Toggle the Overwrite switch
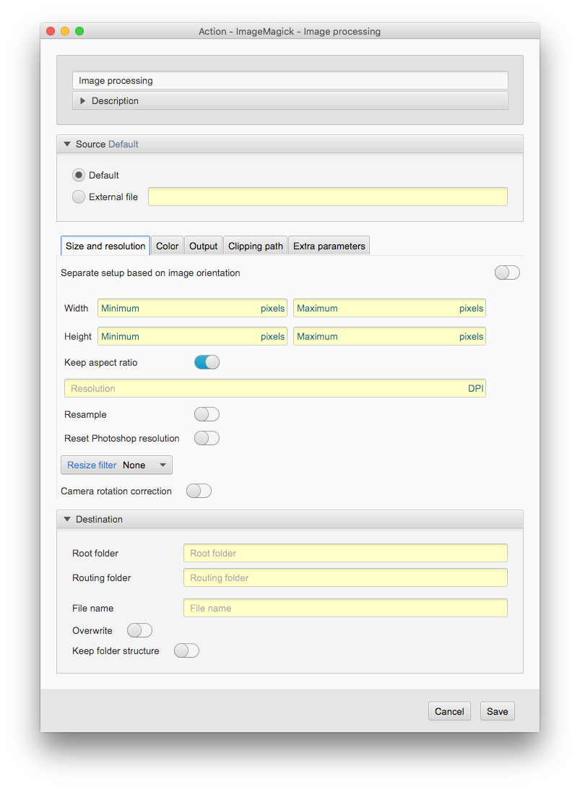The width and height of the screenshot is (580, 790). (x=139, y=630)
